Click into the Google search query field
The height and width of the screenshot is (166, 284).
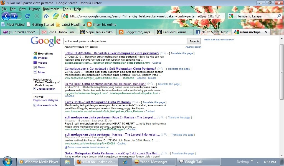pyautogui.click(x=125, y=41)
